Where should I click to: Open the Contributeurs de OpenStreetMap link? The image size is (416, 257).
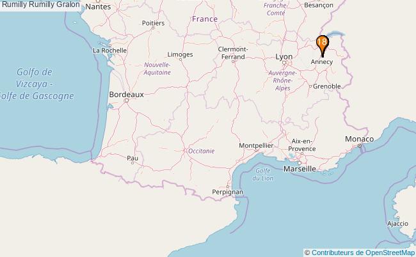pyautogui.click(x=363, y=253)
